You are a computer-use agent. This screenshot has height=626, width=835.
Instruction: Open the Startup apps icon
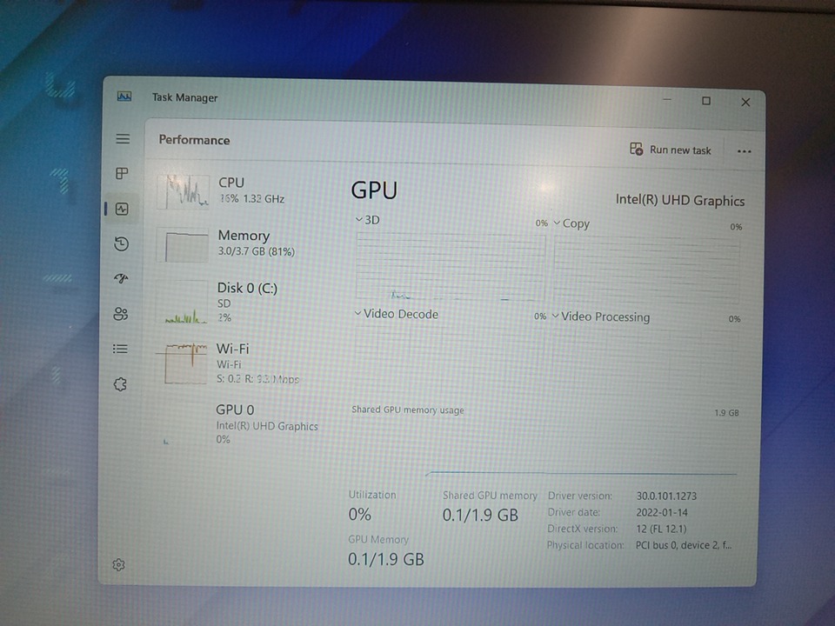122,279
